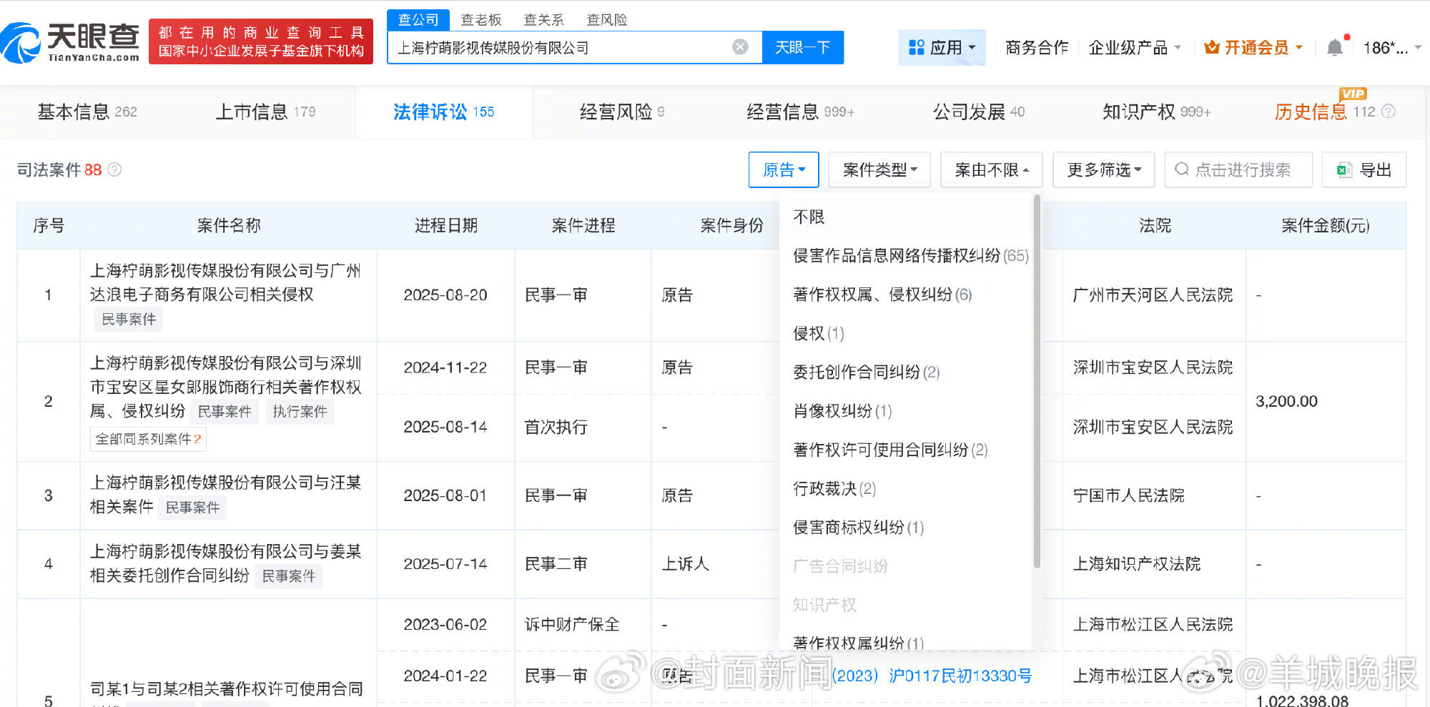Select 著作权权属、侵权纠纷 (6)

click(x=882, y=295)
